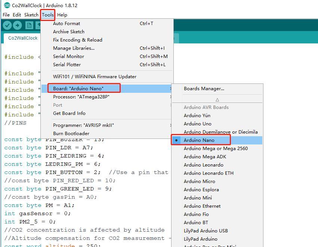Expand the Processor: "ATmega328P" submenu
318x247 pixels.
[x=107, y=97]
